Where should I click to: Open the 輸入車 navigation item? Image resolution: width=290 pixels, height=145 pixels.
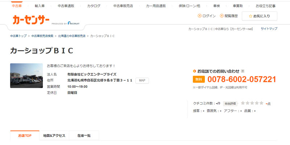[40, 6]
